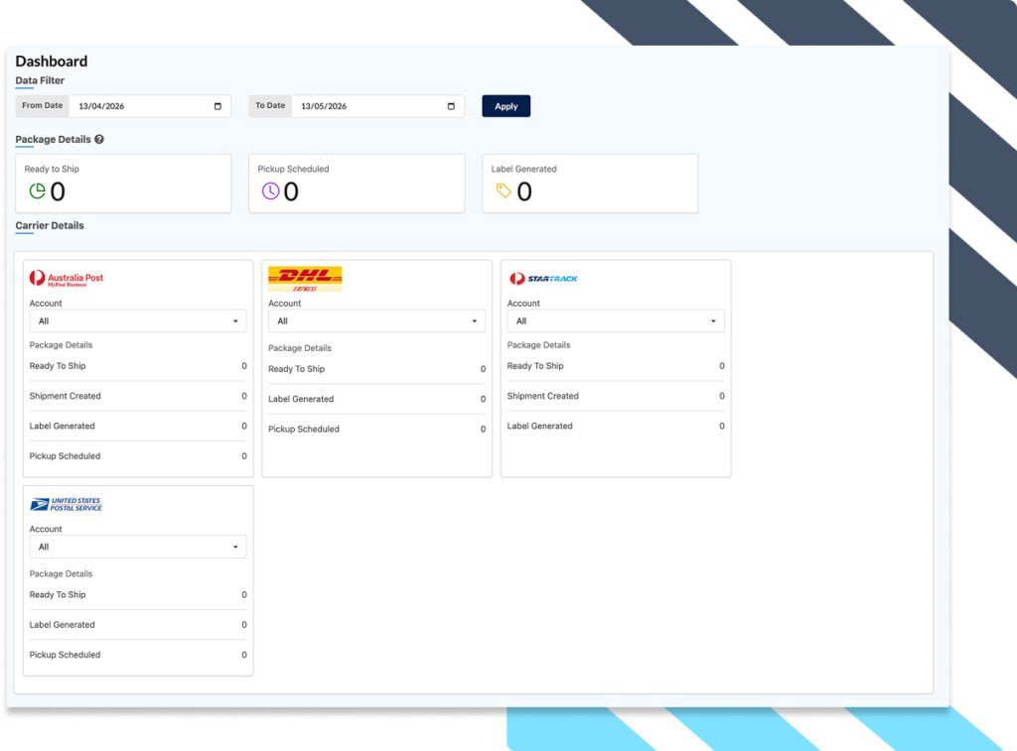
Task: Open DHL Express Account dropdown
Action: click(x=376, y=320)
